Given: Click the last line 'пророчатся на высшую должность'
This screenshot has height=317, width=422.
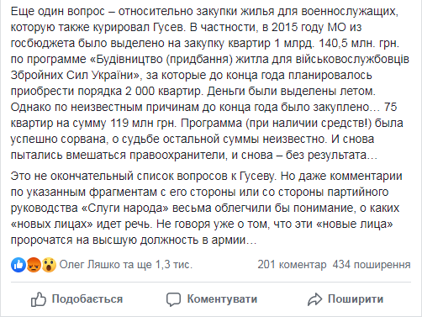Looking at the screenshot, I should coord(133,240).
